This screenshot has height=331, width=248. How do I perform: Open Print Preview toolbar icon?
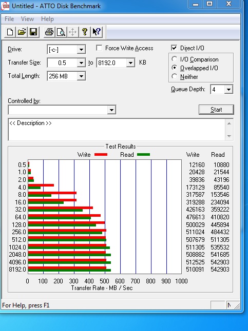[x=61, y=32]
